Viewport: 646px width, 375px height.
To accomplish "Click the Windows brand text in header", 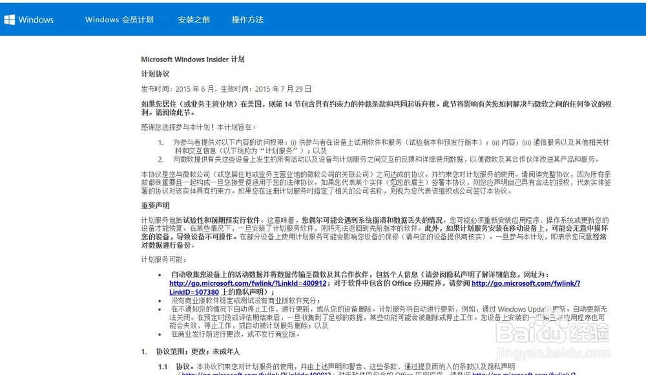I will coord(36,19).
